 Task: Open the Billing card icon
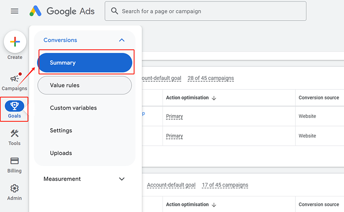(x=15, y=161)
